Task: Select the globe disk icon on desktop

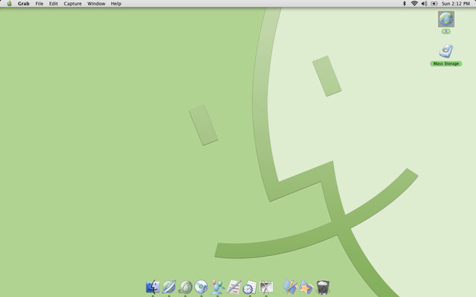Action: (446, 19)
